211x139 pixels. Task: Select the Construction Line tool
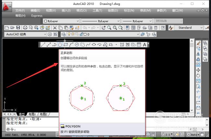[x=49, y=44]
